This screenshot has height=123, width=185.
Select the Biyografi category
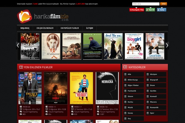pos(156,80)
